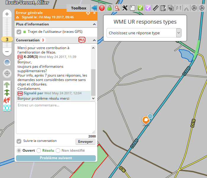Click the red magnifier Toolbox icon
Image resolution: width=207 pixels, height=178 pixels.
117,8
